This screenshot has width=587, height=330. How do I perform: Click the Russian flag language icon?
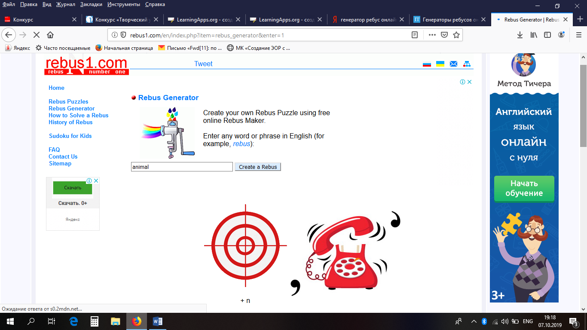[x=427, y=64]
